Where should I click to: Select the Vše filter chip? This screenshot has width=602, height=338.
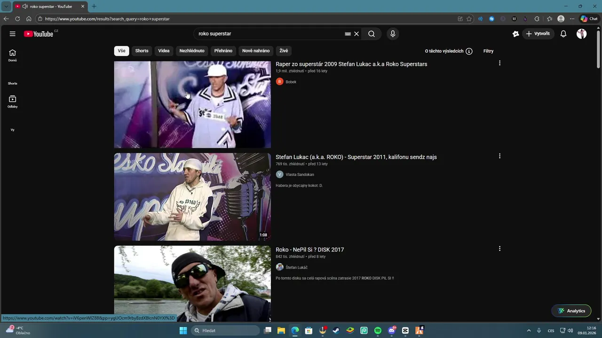(122, 51)
